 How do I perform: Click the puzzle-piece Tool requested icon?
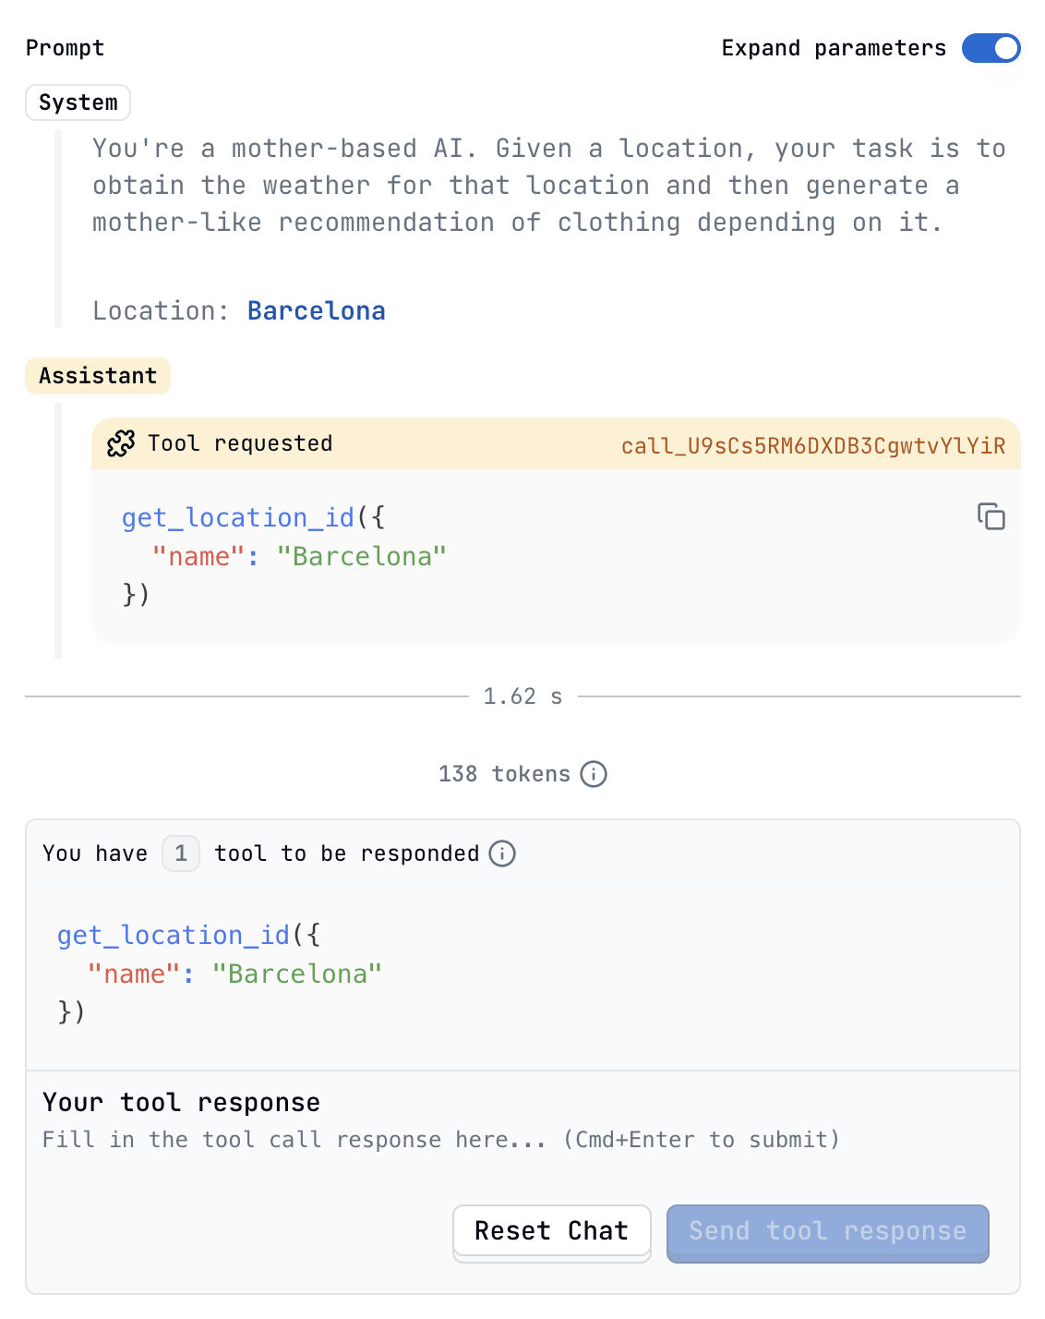(x=121, y=444)
